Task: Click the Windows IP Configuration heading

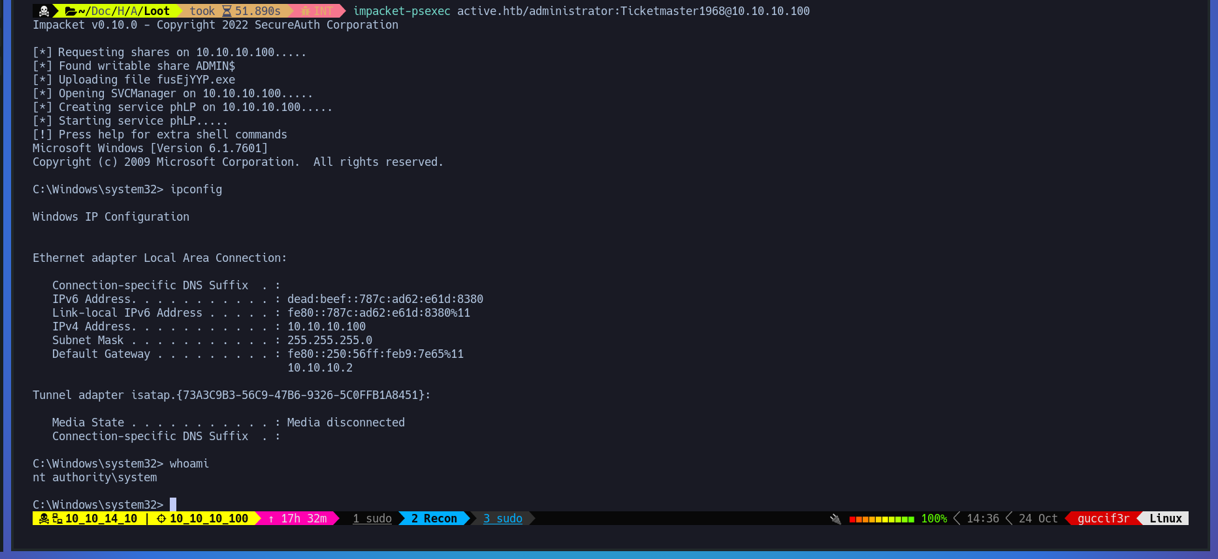Action: [111, 217]
